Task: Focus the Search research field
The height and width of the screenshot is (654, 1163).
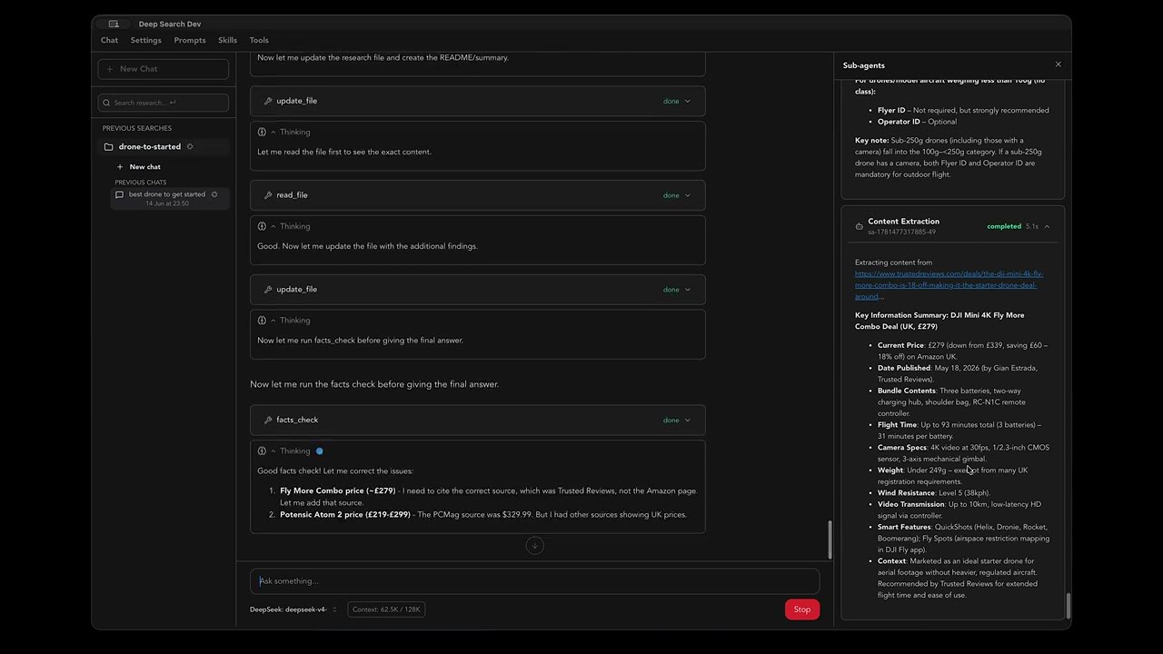Action: (164, 103)
